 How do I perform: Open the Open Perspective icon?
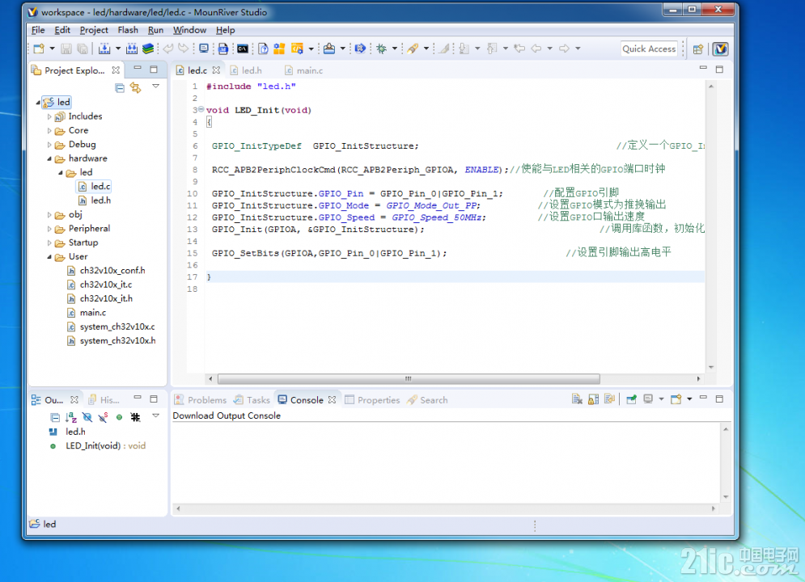[697, 49]
